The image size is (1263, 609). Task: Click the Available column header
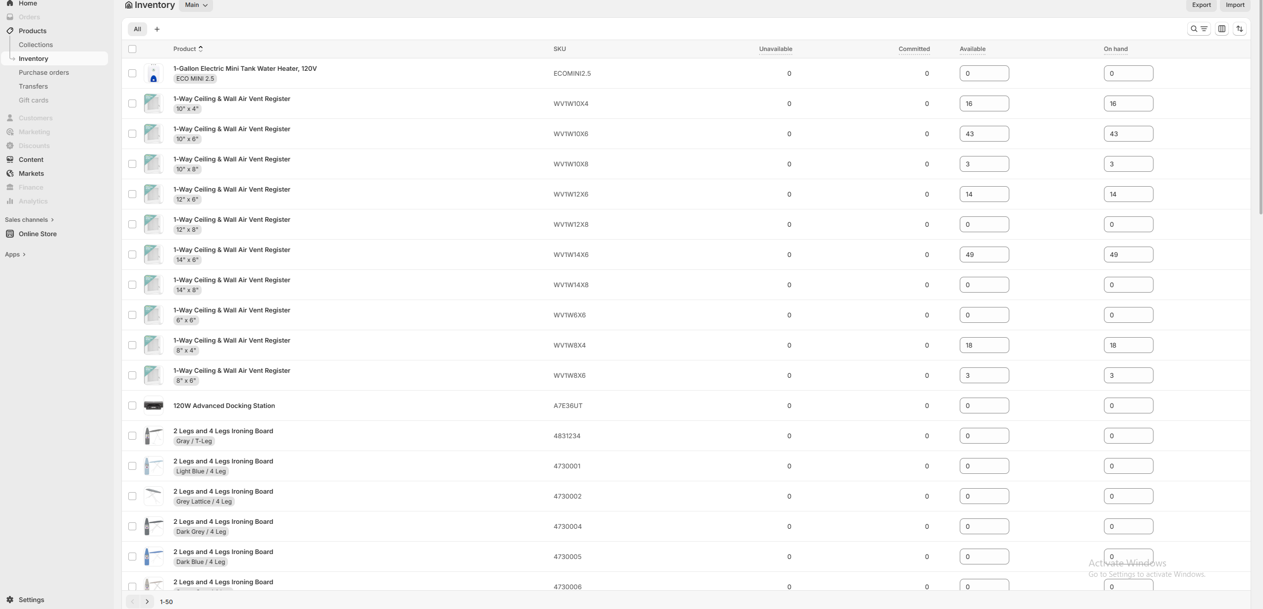click(x=972, y=49)
